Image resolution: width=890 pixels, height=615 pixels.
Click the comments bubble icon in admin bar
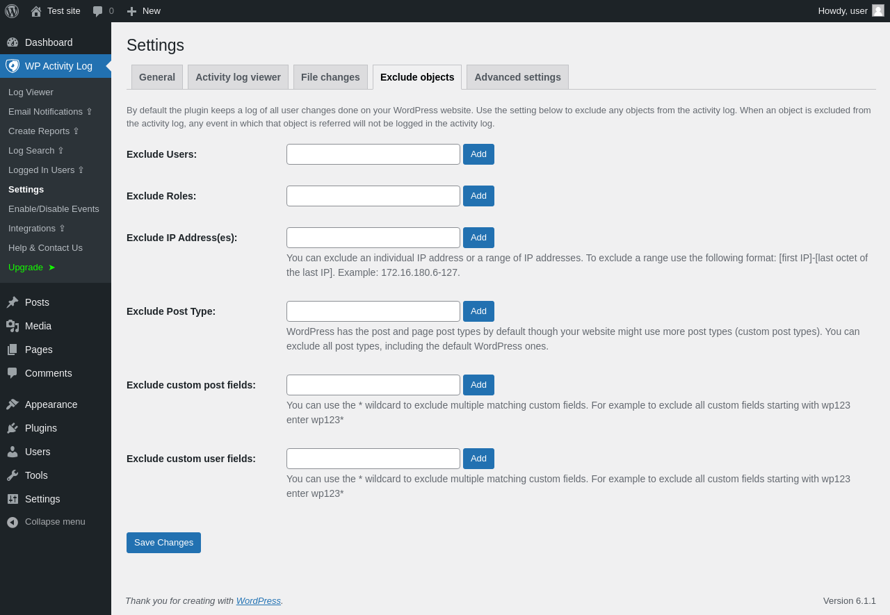pos(98,11)
